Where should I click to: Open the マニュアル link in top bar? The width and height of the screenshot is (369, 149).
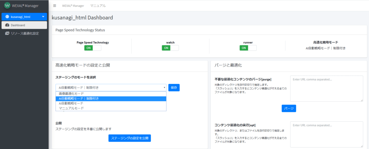(x=98, y=6)
